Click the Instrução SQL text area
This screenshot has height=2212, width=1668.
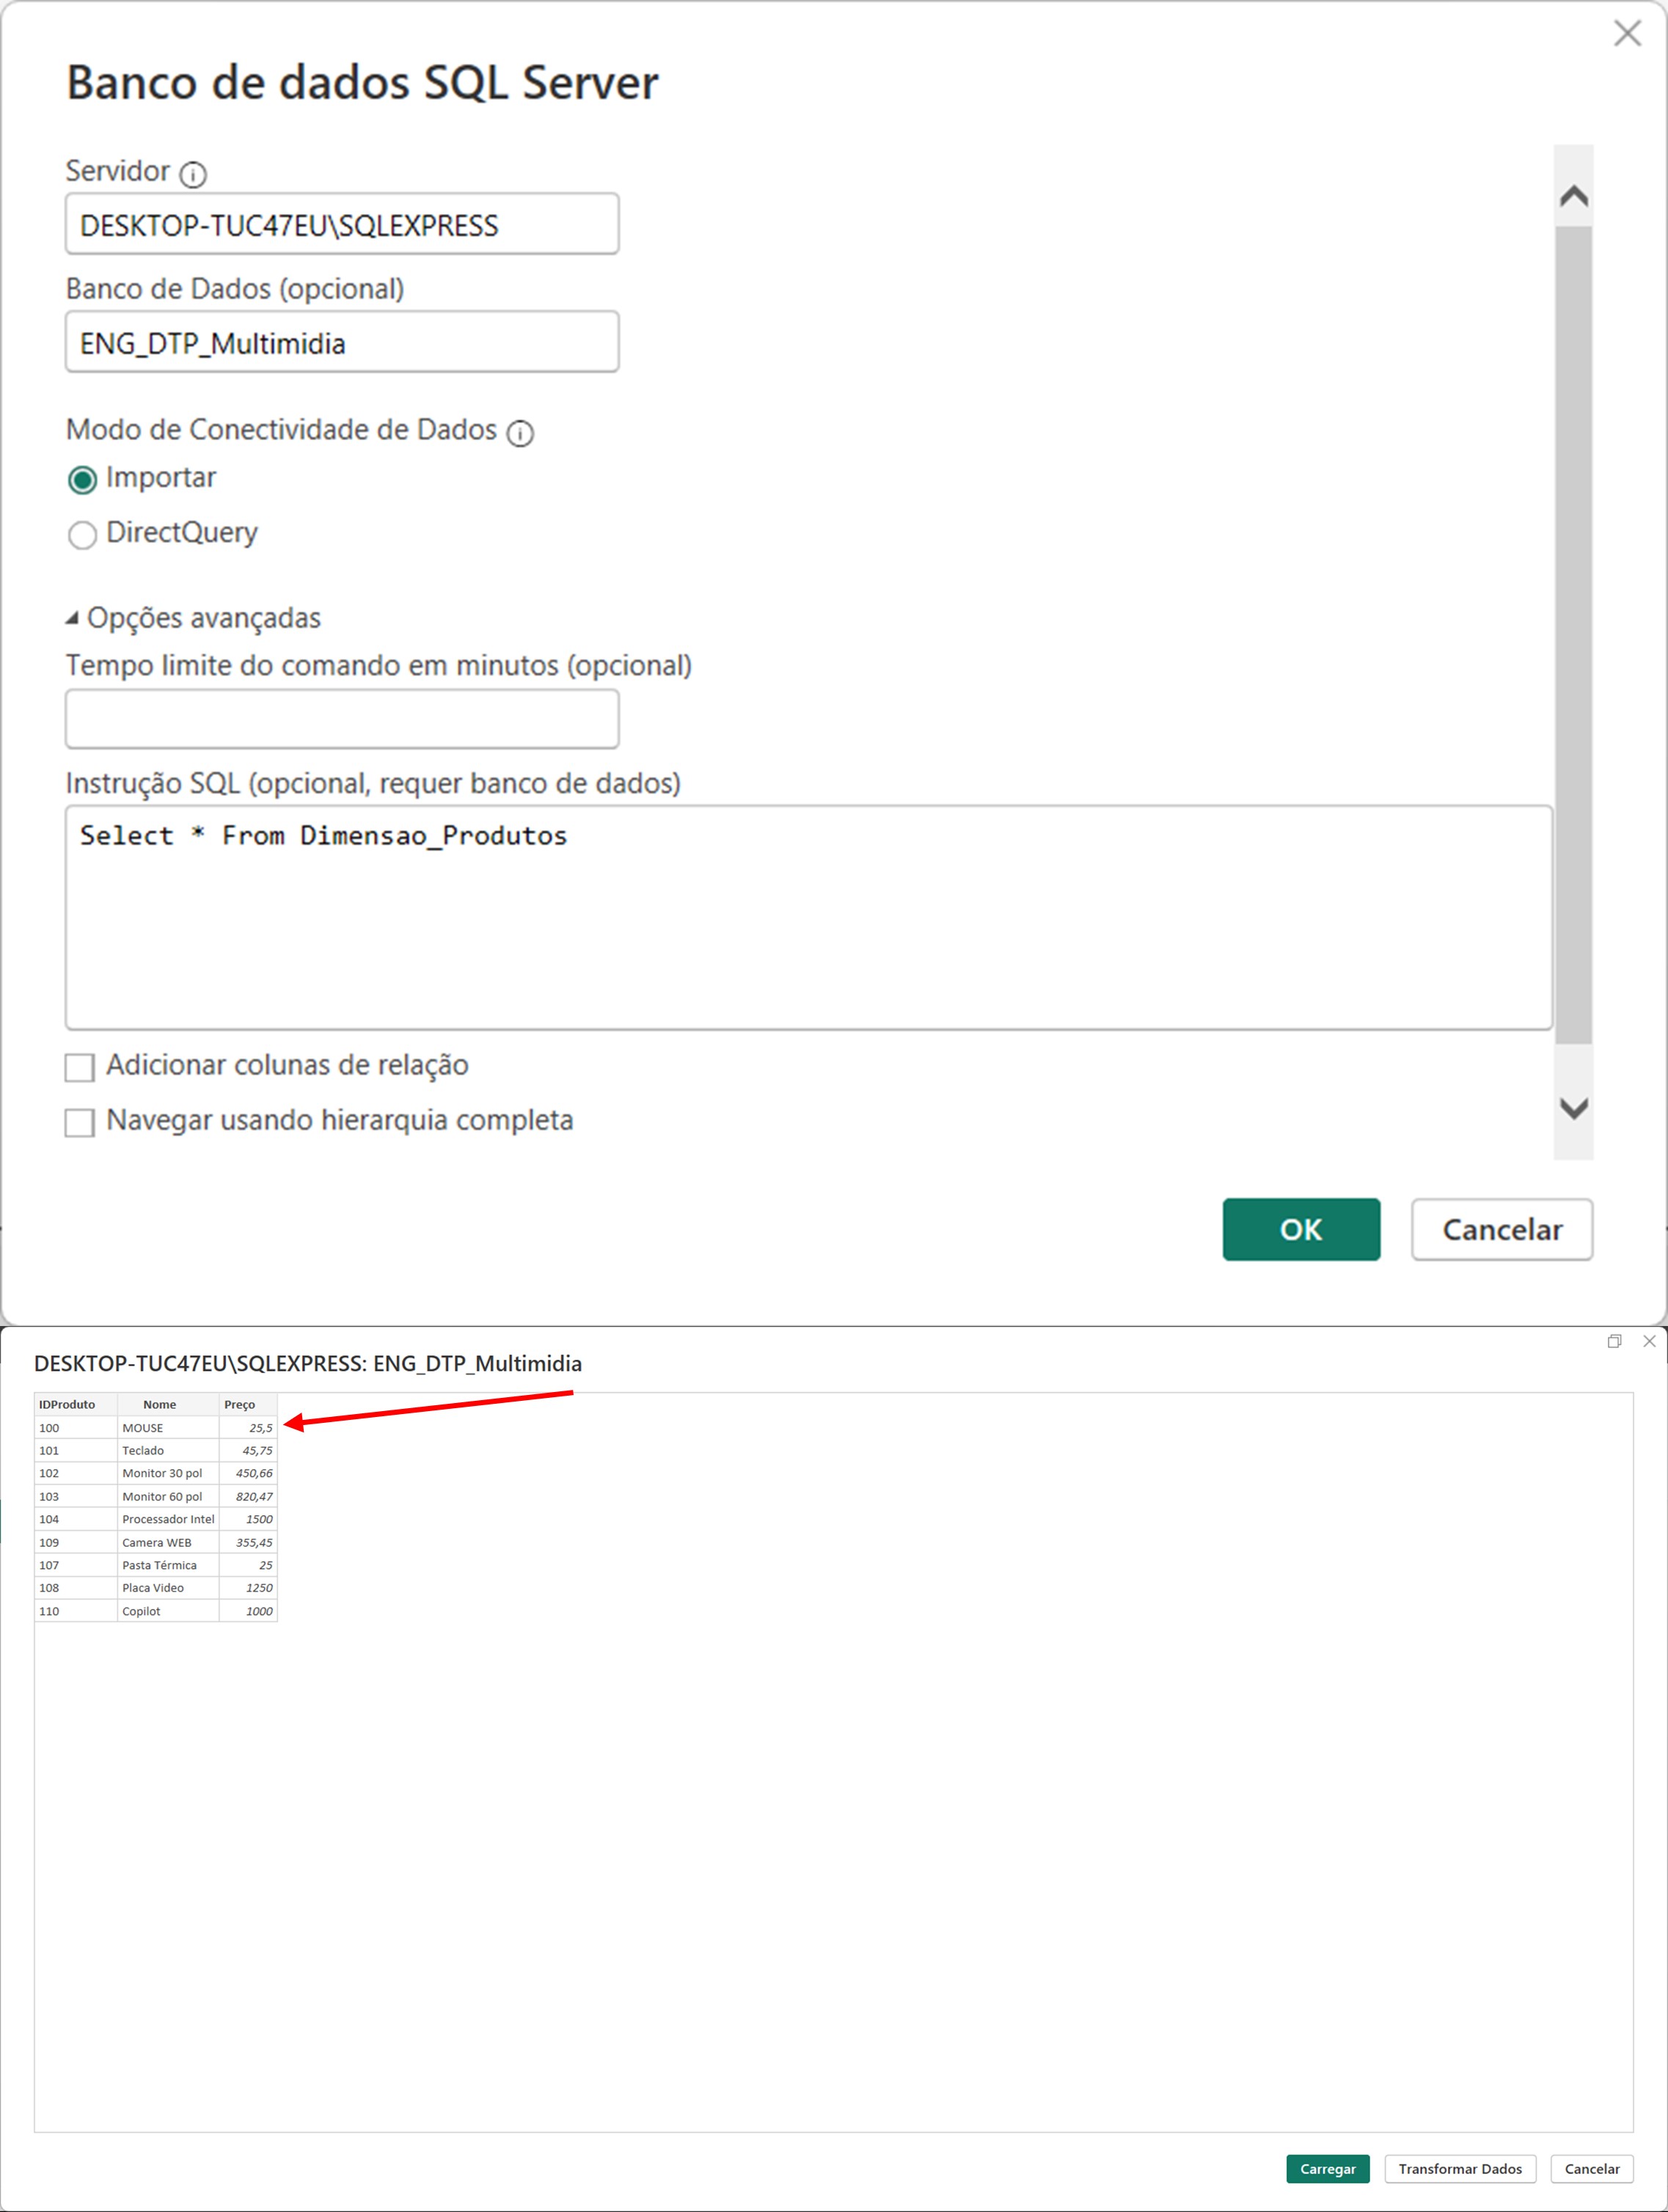pyautogui.click(x=809, y=918)
